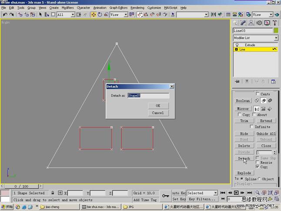Confirm Detach dialog with OK

(x=158, y=106)
